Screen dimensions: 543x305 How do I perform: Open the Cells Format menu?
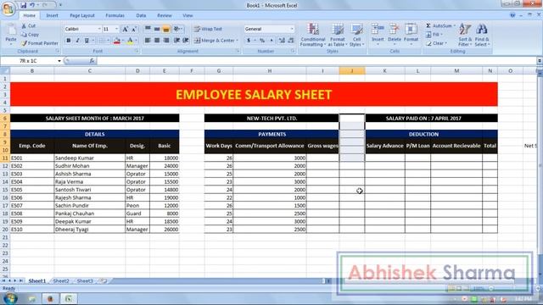tap(411, 35)
